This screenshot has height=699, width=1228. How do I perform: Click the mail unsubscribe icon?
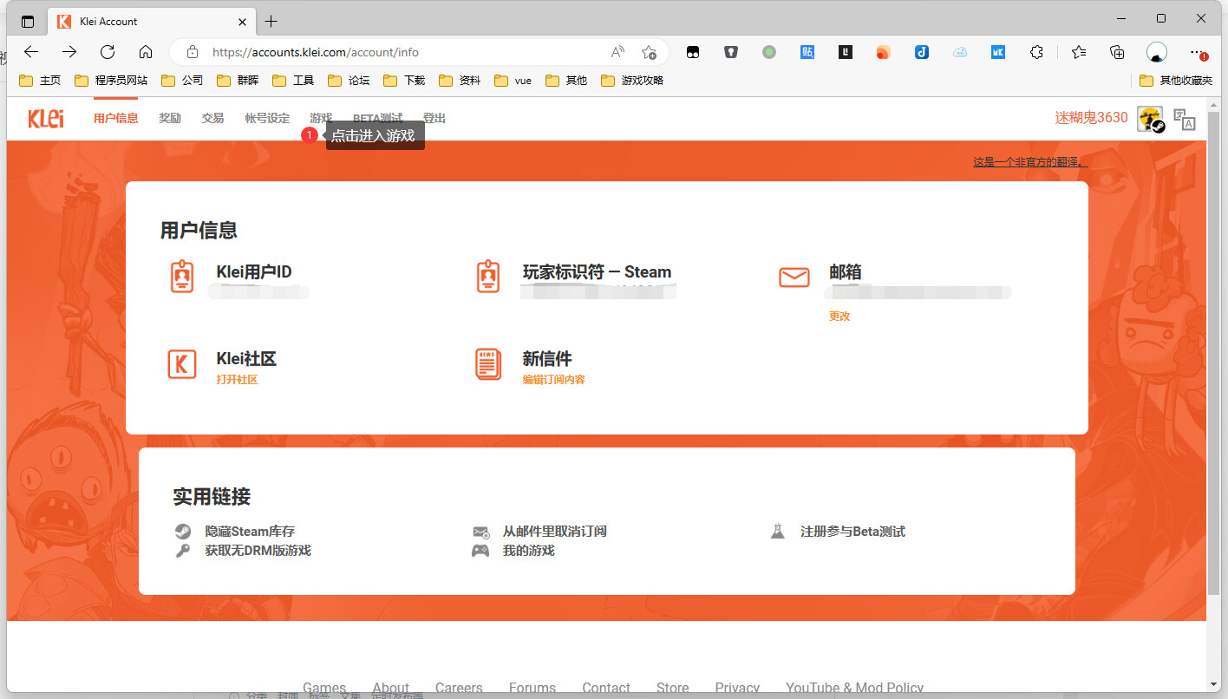(x=480, y=532)
